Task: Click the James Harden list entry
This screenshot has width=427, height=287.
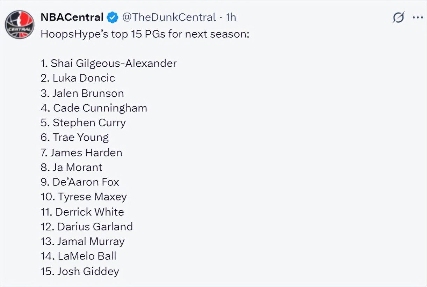Action: pos(81,153)
